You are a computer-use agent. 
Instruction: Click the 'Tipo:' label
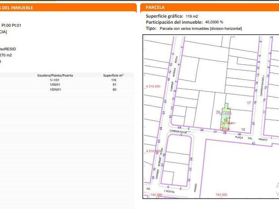tap(151, 28)
